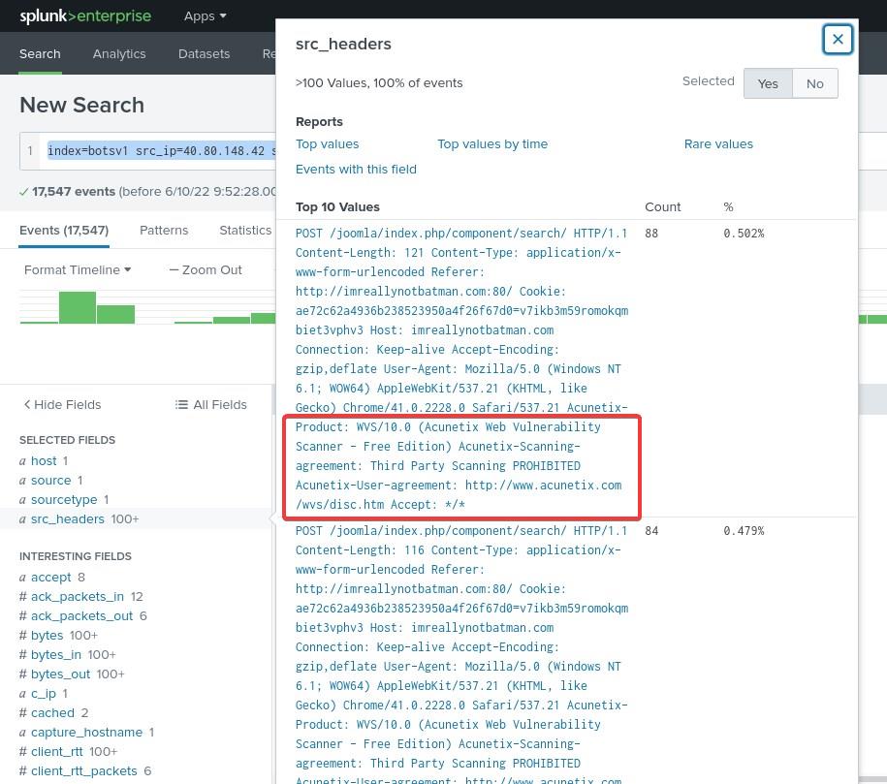
Task: Click the 0.479% percentage
Action: pos(744,531)
